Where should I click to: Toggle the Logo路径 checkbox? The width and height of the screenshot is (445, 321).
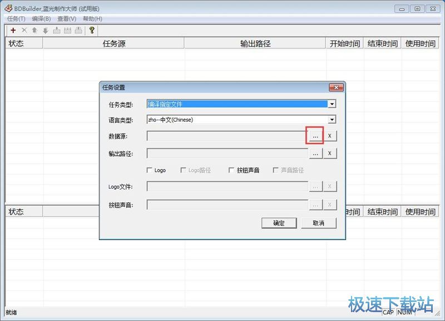click(x=183, y=170)
